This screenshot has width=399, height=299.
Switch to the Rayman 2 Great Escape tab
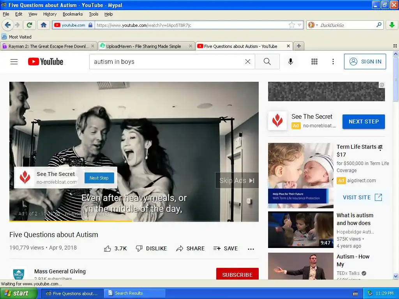coord(49,46)
